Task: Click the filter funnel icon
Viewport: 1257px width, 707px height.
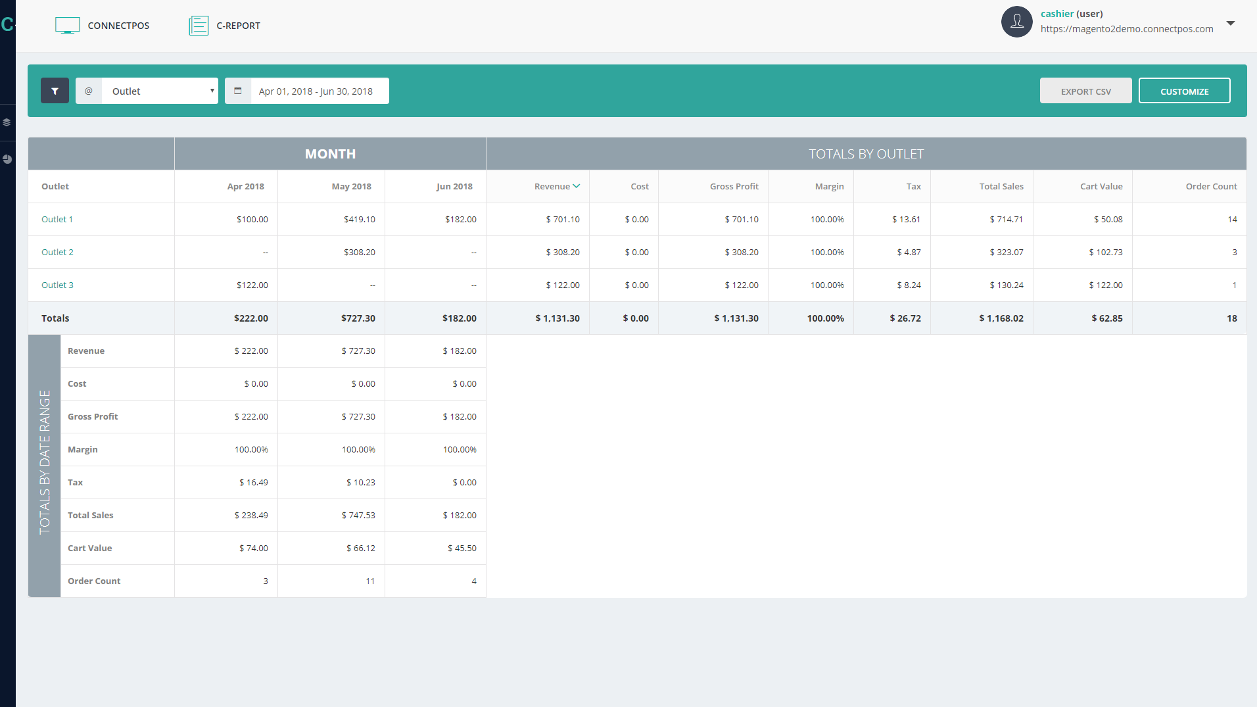Action: (x=55, y=90)
